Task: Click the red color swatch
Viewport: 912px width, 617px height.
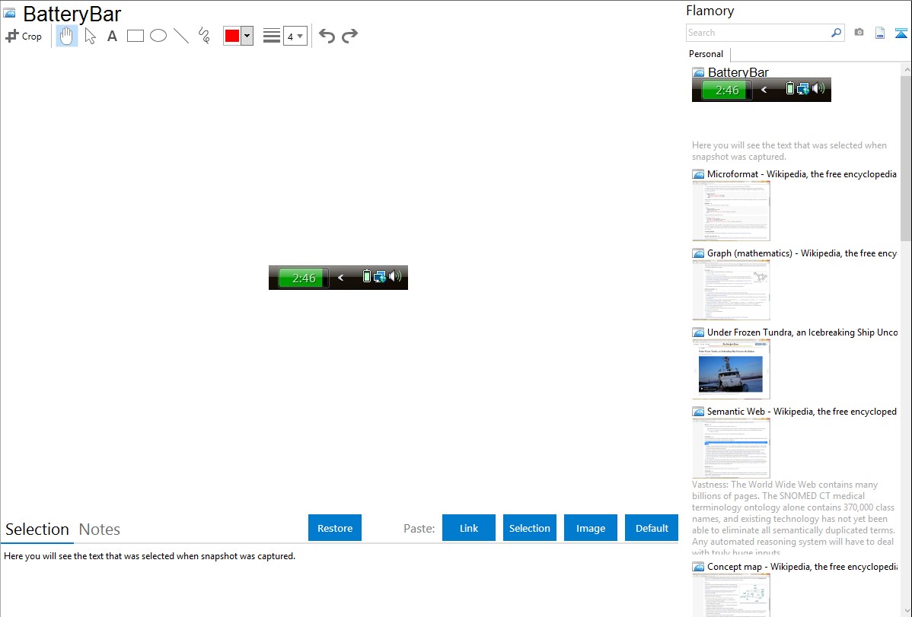Action: pyautogui.click(x=232, y=36)
